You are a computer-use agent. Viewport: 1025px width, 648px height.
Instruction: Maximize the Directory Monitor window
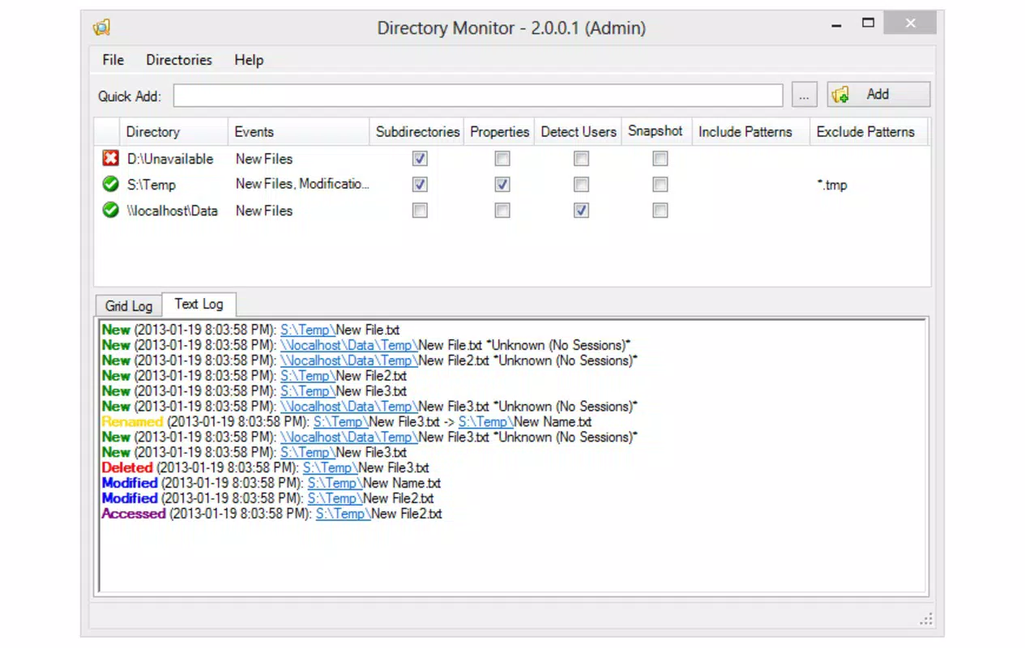(x=868, y=23)
